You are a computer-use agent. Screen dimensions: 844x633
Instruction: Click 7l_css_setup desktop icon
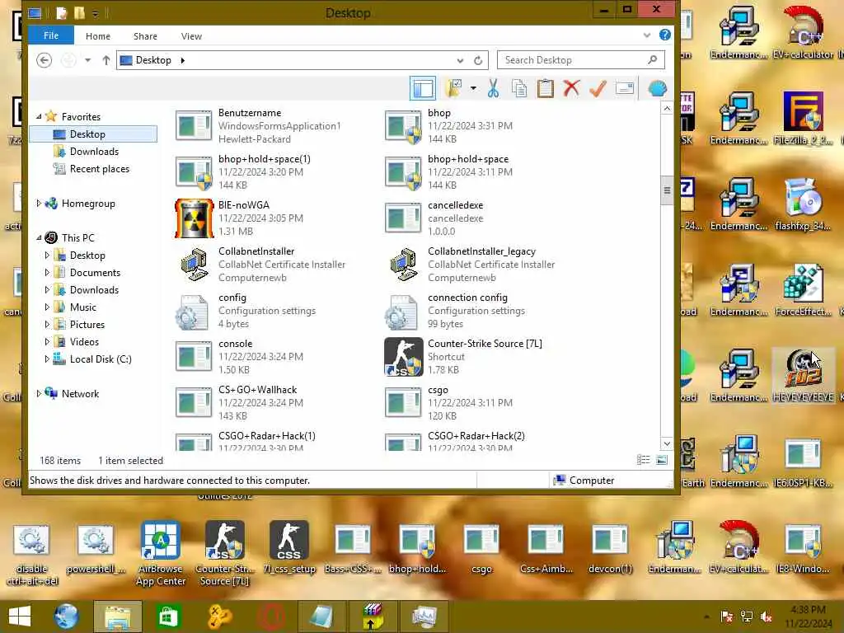pos(289,547)
